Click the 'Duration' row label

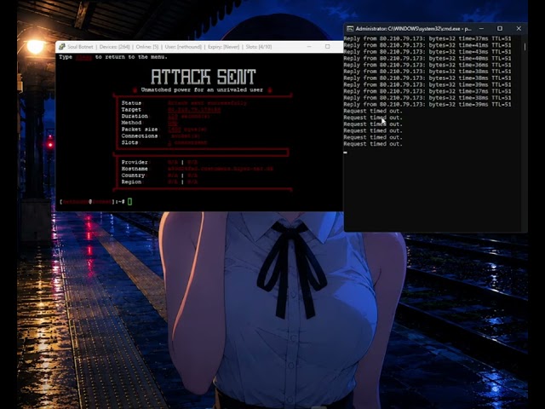(135, 116)
